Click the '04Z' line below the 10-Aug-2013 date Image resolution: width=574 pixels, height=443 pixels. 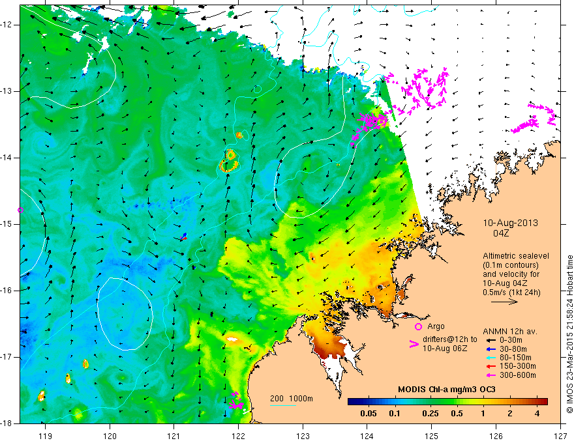(x=501, y=233)
